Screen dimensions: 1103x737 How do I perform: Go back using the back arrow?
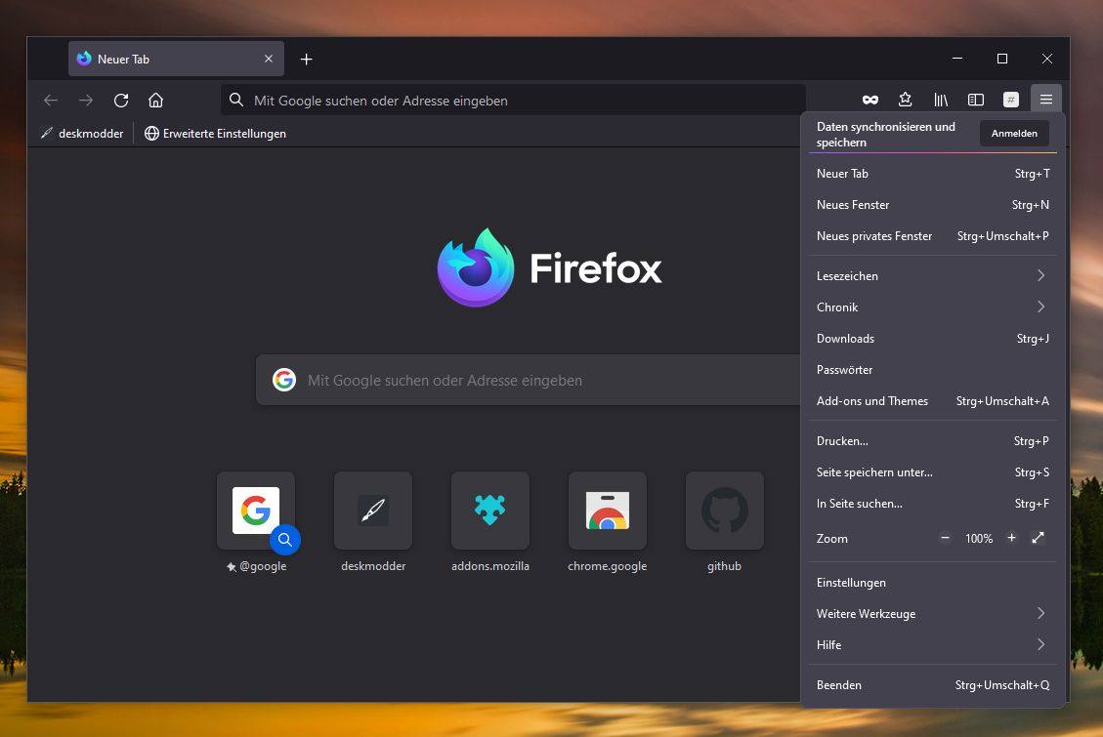[51, 101]
